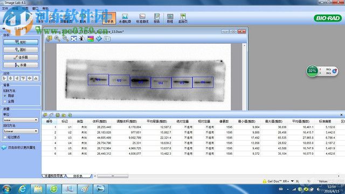Select the 全局 global background radio
The width and height of the screenshot is (345, 194).
pos(5,101)
